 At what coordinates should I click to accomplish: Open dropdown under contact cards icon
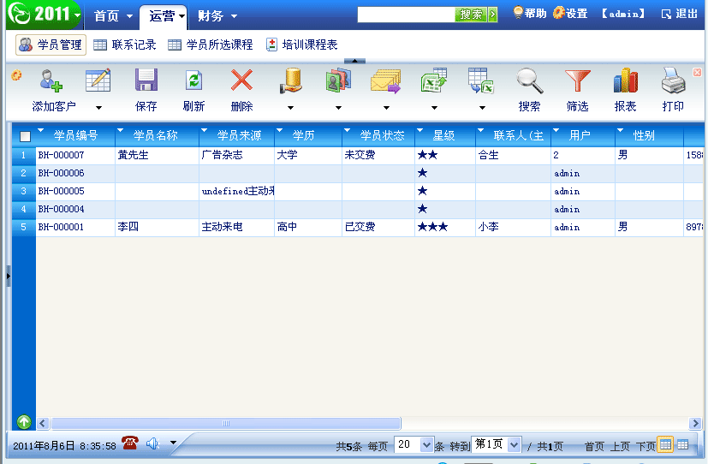[x=339, y=108]
